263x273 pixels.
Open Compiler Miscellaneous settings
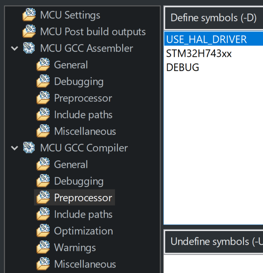pyautogui.click(x=85, y=264)
